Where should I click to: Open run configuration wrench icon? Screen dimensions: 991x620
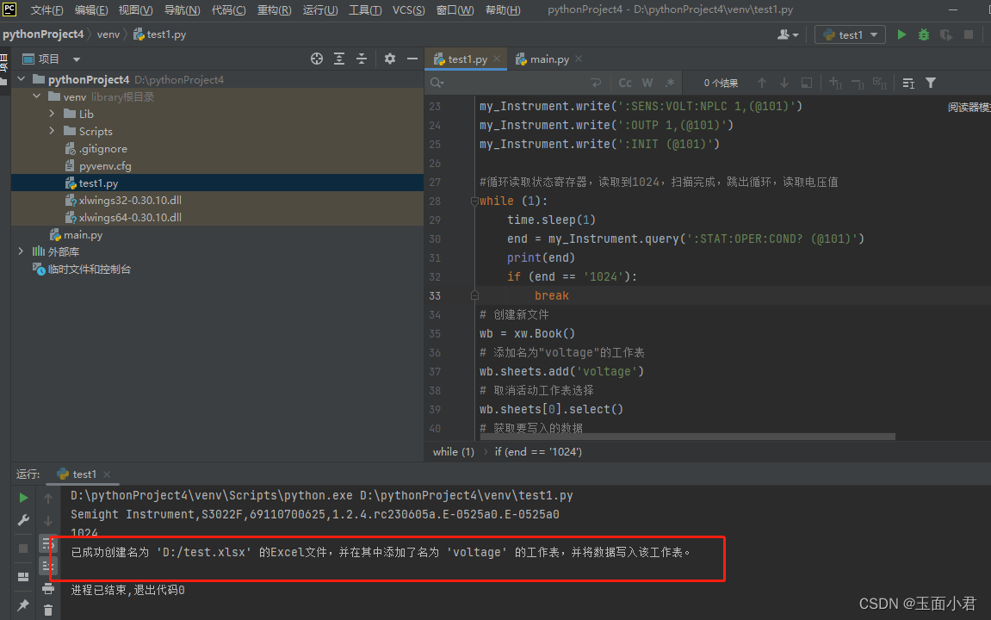point(23,521)
